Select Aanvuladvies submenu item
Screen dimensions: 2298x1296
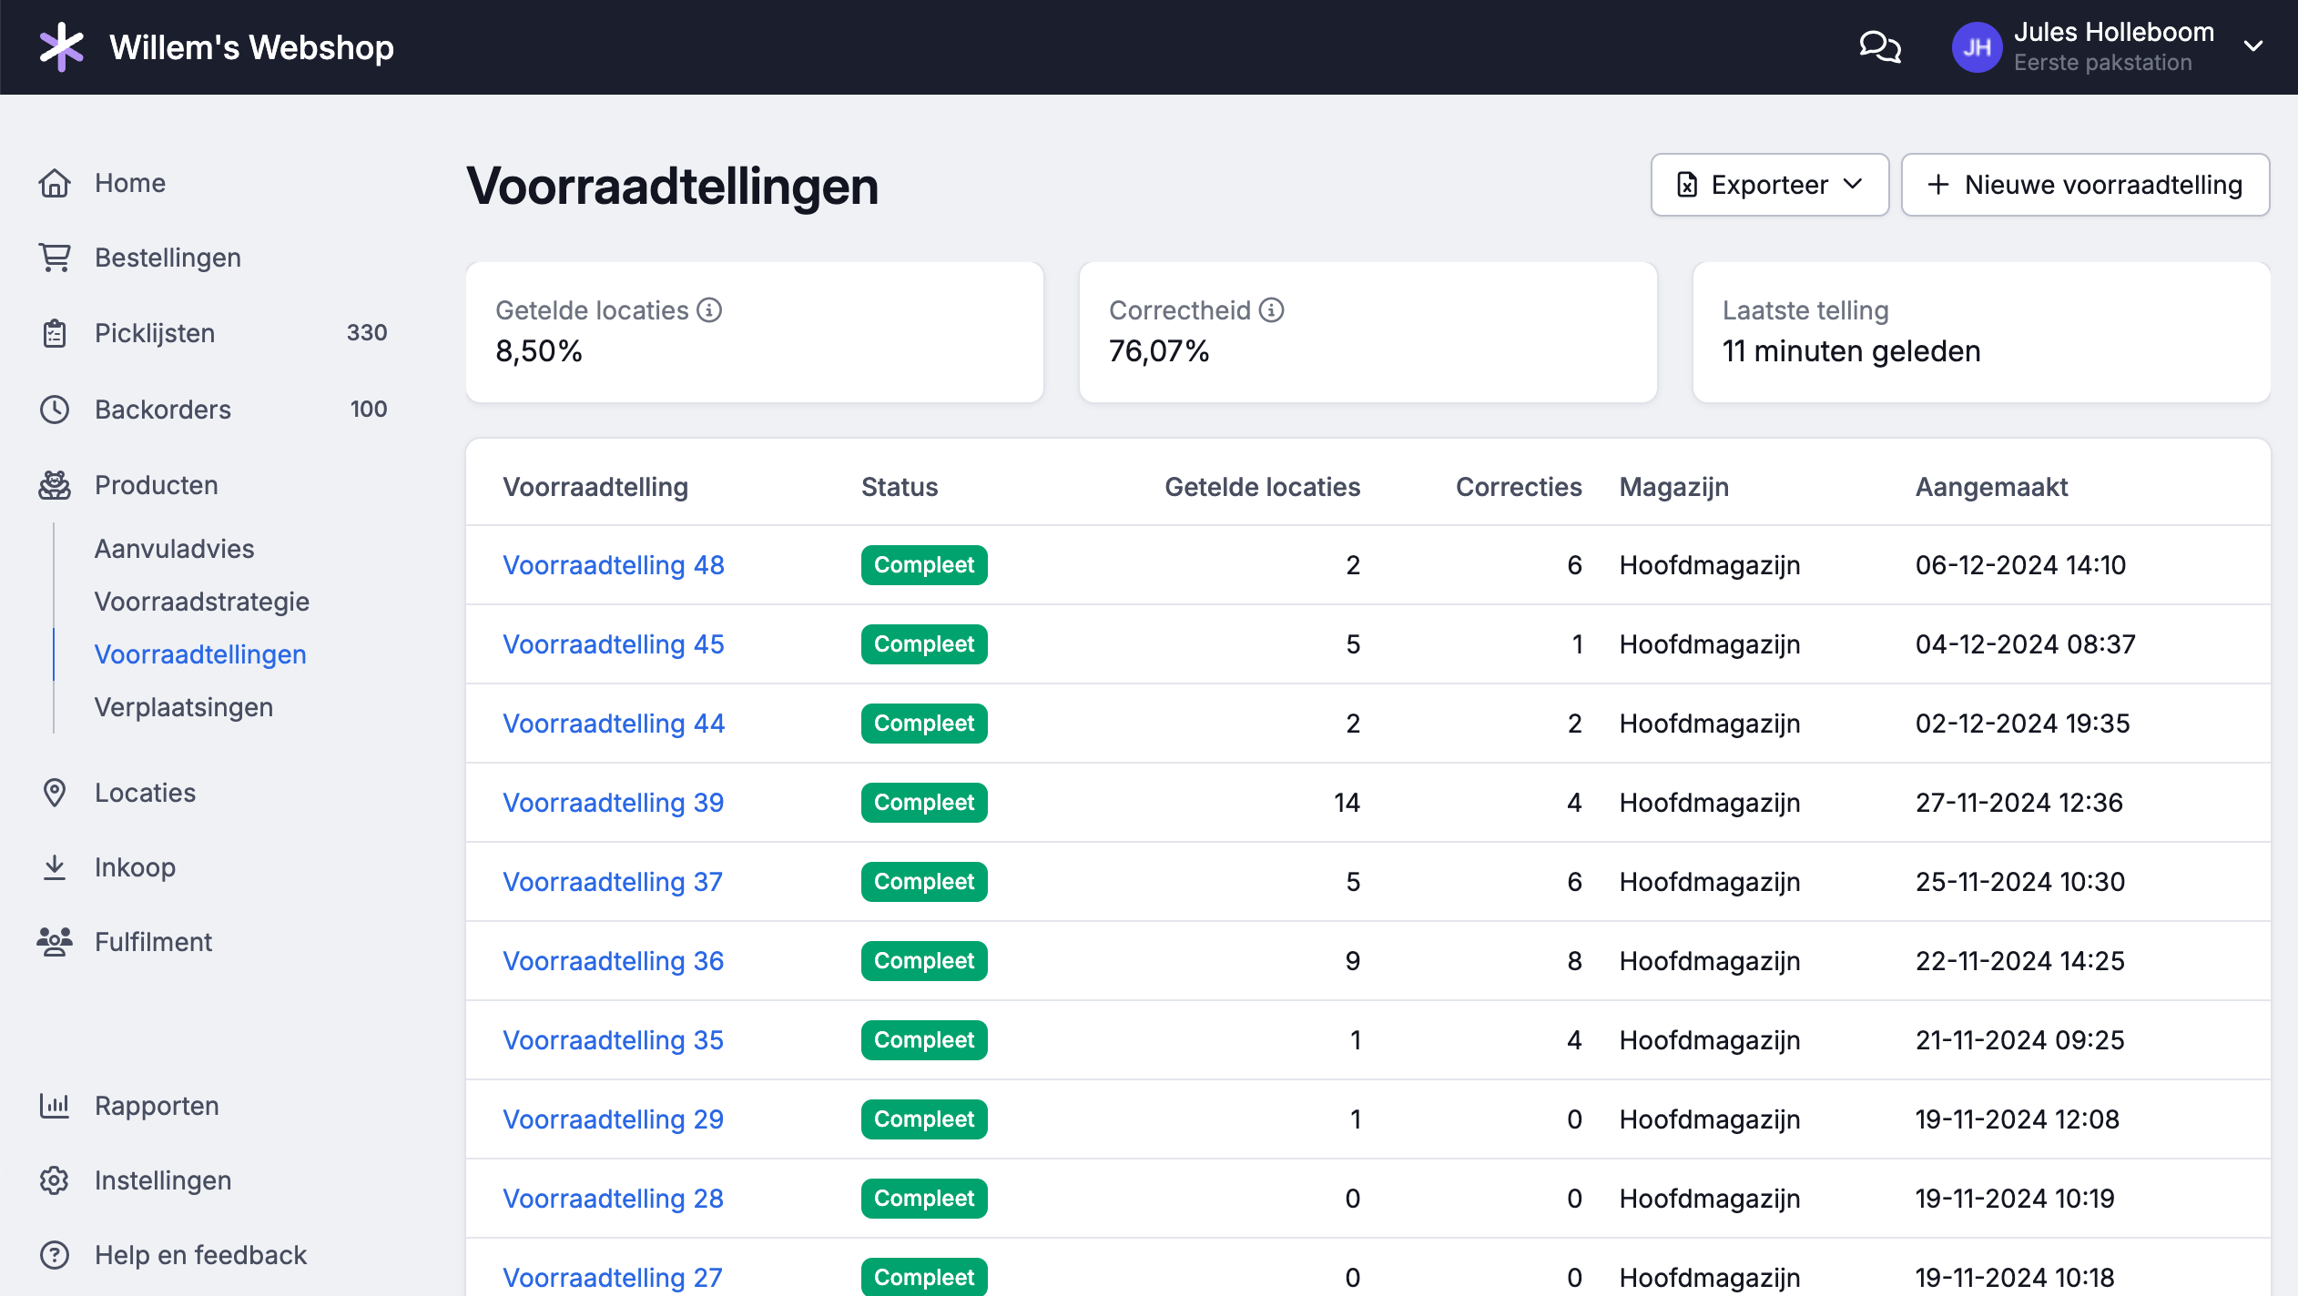pyautogui.click(x=174, y=549)
